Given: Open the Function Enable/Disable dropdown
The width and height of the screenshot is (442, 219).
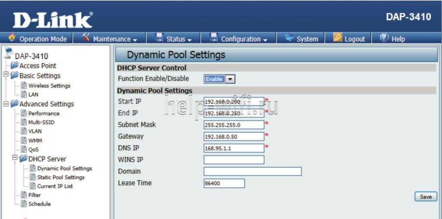Looking at the screenshot, I should click(x=230, y=79).
